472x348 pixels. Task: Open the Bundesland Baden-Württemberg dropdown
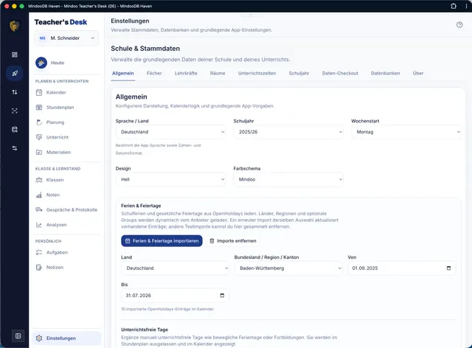[x=288, y=268]
